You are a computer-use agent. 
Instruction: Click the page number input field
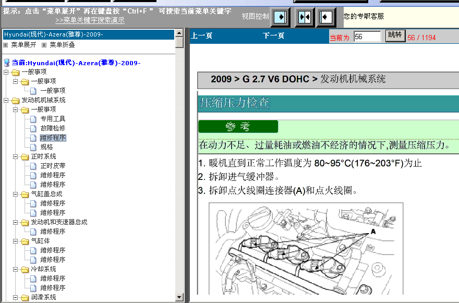[x=367, y=37]
